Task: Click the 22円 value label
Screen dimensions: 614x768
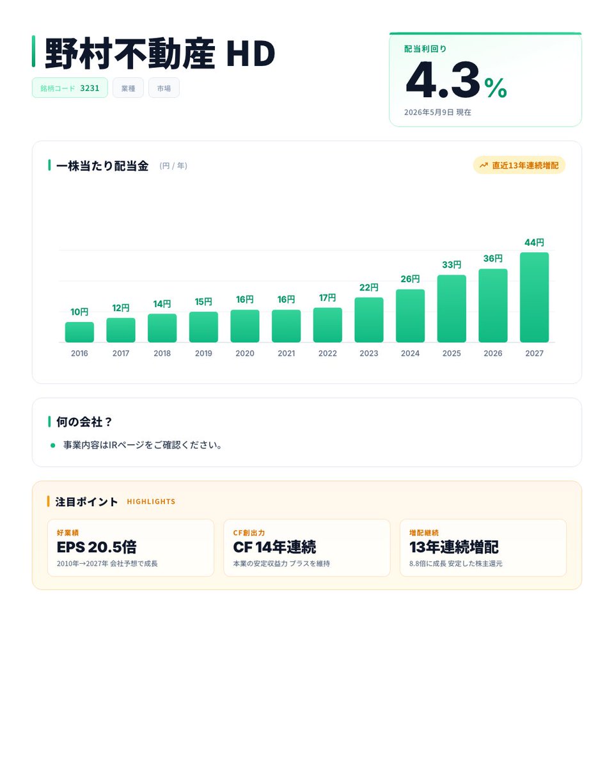Action: 369,287
